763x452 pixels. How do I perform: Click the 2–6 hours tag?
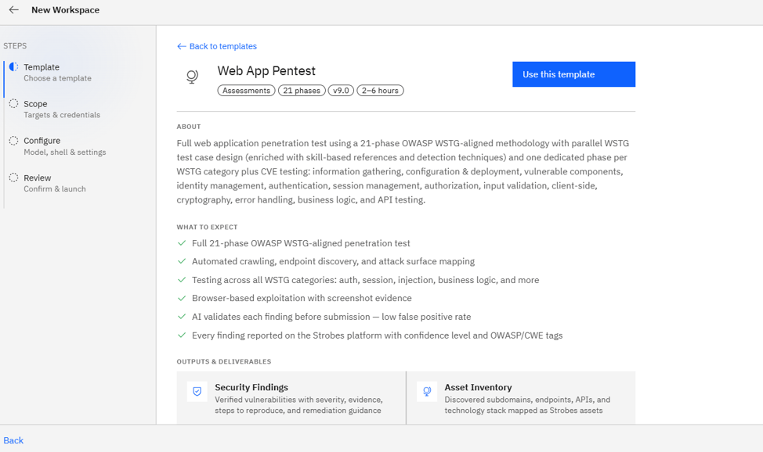(x=380, y=91)
